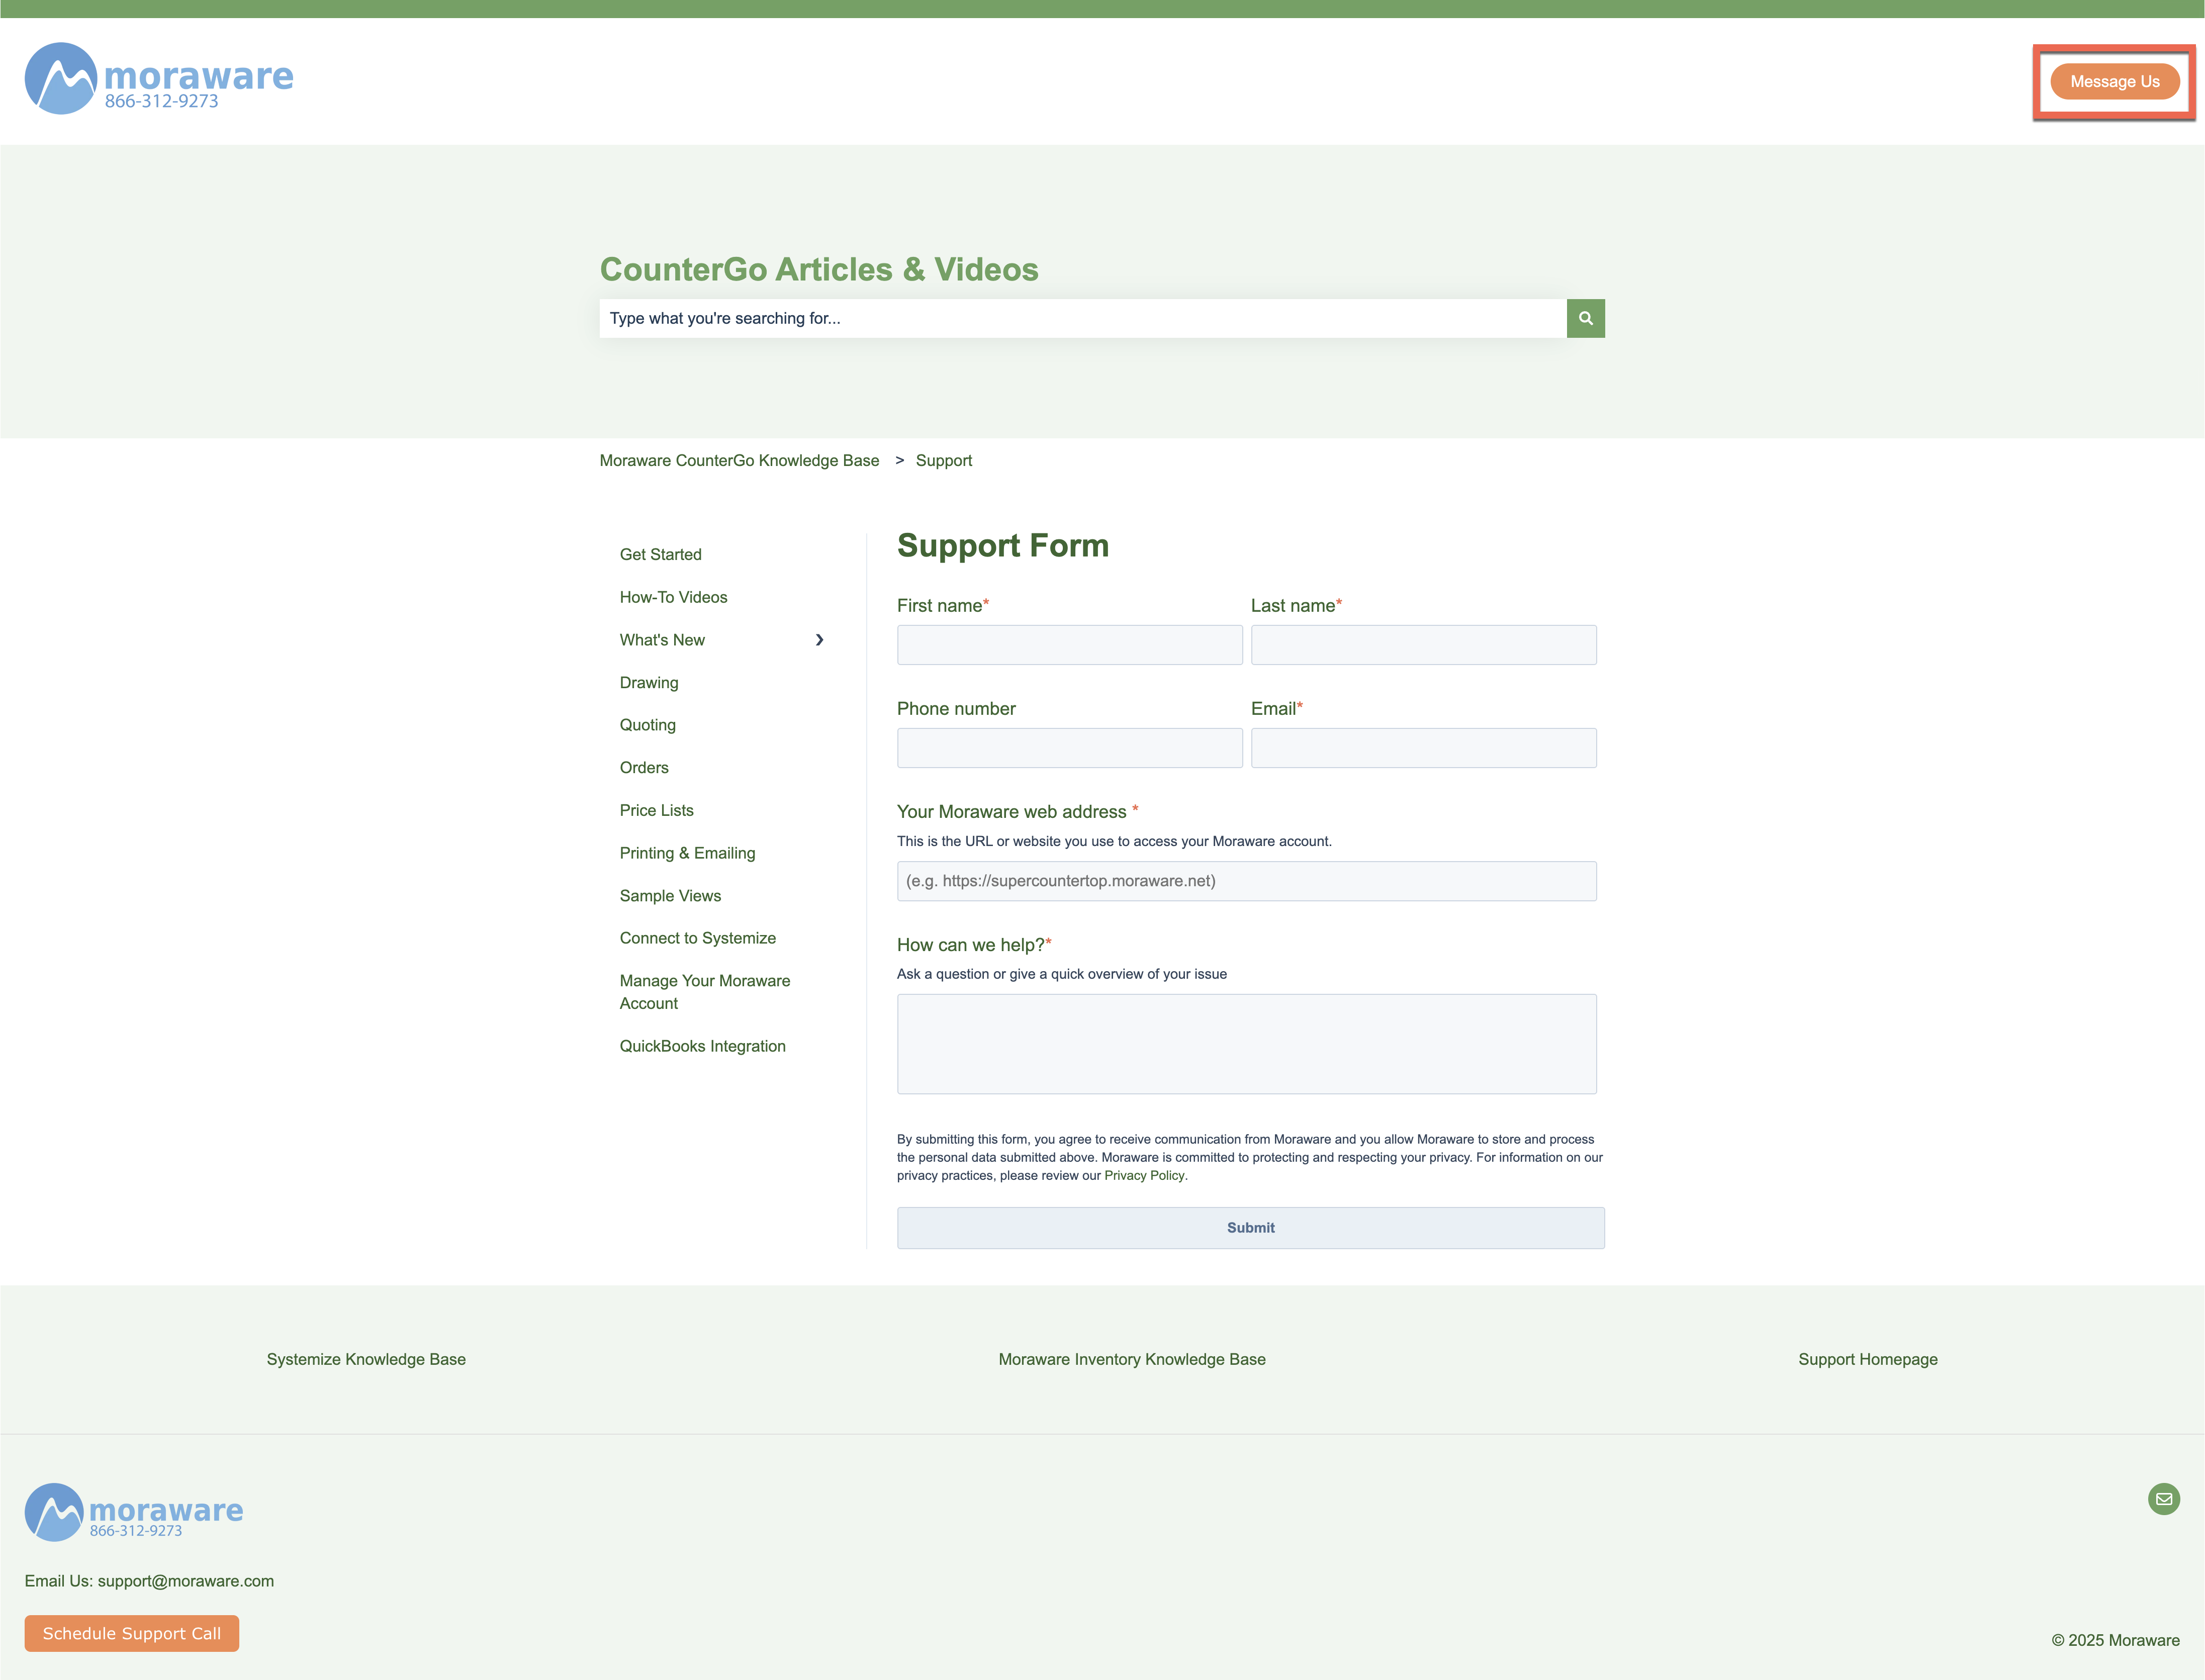Click the search magnifying glass icon
Viewport: 2205px width, 1680px height.
point(1585,318)
